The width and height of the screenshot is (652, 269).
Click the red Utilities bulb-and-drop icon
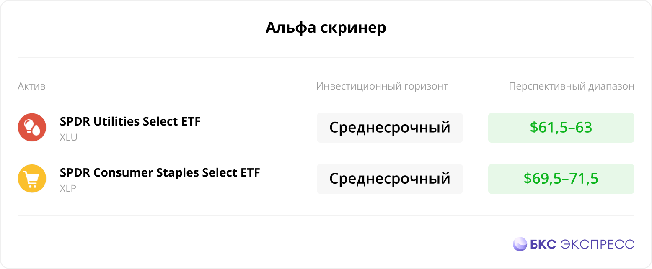[32, 127]
